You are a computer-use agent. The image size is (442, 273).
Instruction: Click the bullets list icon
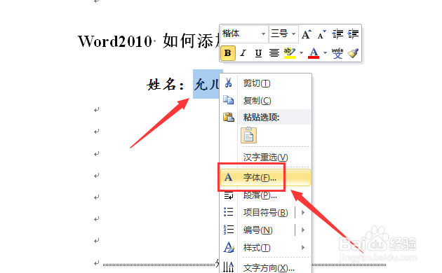click(229, 212)
